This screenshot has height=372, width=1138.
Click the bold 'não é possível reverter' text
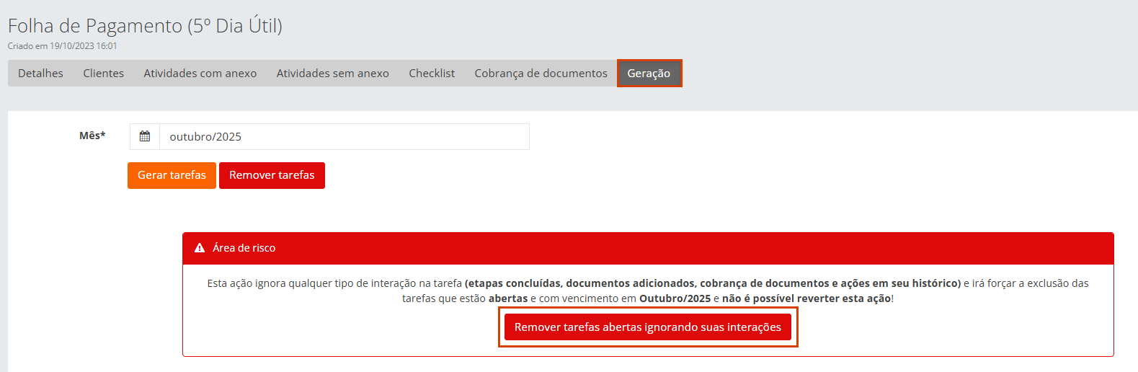pyautogui.click(x=806, y=298)
